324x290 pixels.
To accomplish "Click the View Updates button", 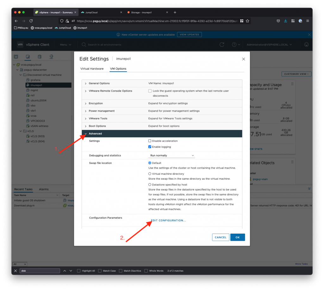I will [189, 35].
